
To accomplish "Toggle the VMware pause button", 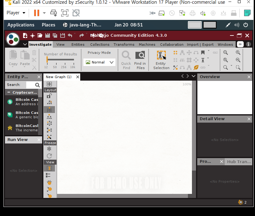I will click(x=37, y=13).
